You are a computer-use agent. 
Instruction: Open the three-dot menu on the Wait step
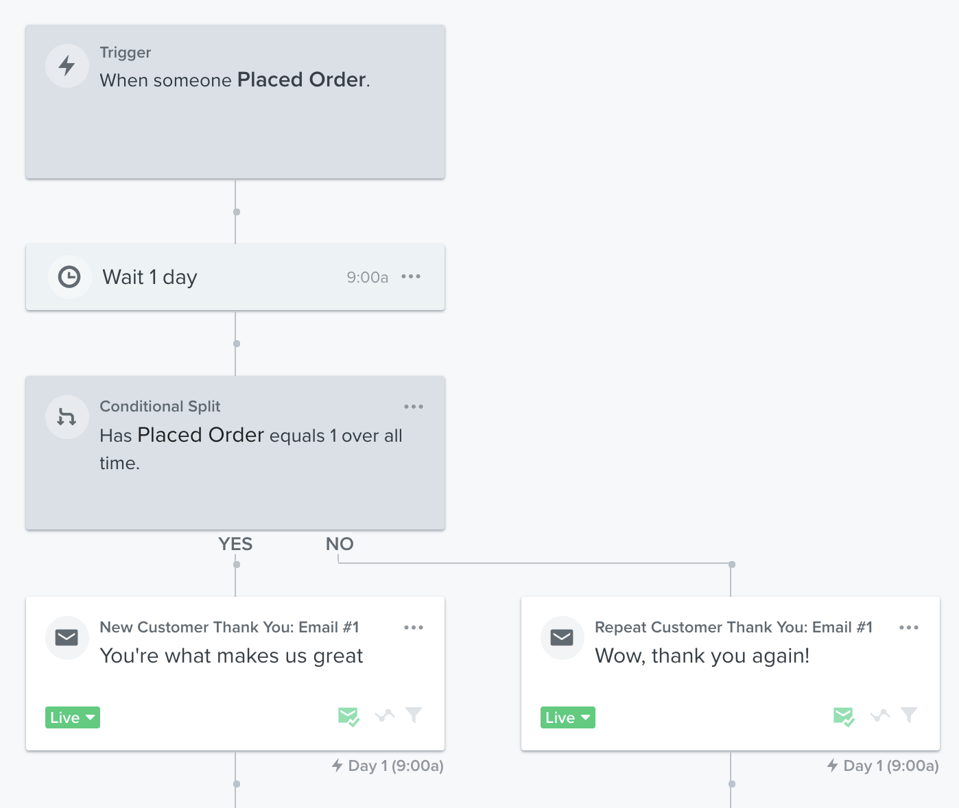(411, 277)
